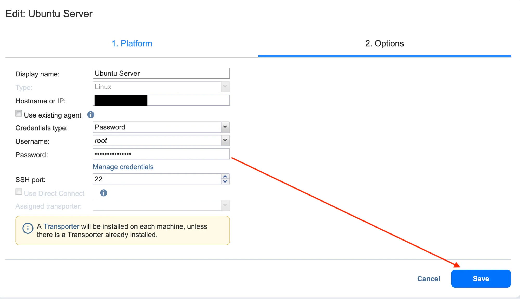Follow the Transporter hyperlink

[61, 226]
